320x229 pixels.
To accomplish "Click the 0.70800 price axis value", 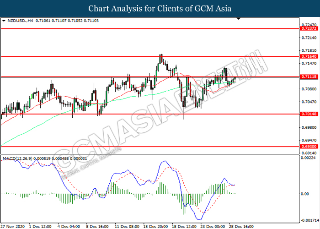I will (309, 89).
